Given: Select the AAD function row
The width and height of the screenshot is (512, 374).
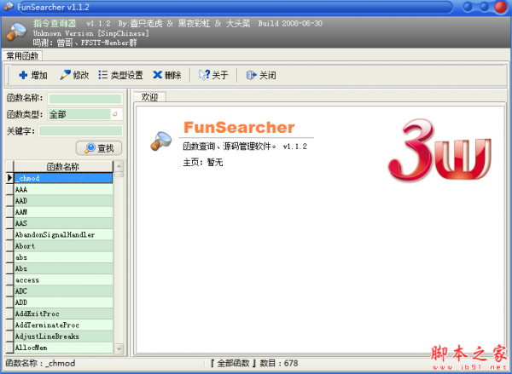Looking at the screenshot, I should [x=63, y=201].
